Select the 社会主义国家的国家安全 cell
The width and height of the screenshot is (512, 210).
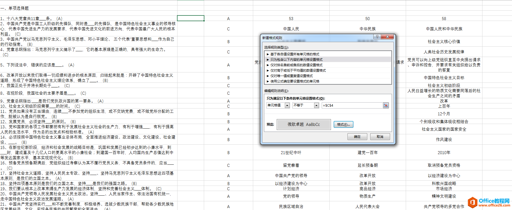[444, 129]
